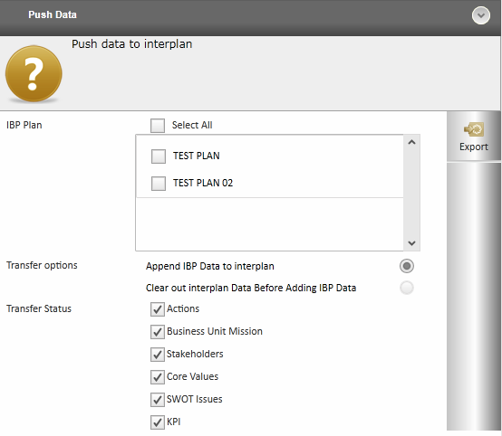This screenshot has width=502, height=436.
Task: Click the golden question mark help icon
Action: 34,74
